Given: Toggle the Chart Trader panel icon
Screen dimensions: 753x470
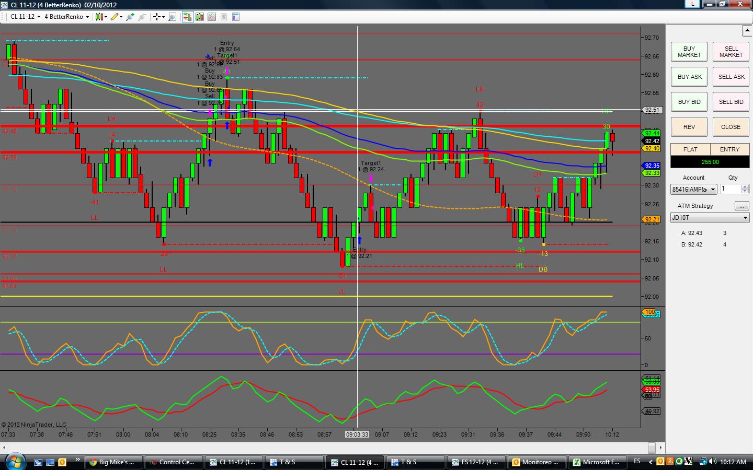Looking at the screenshot, I should coord(187,17).
